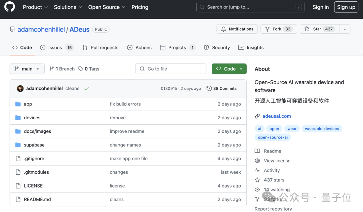The image size is (363, 212).
Task: Click the app folder icon
Action: point(18,104)
